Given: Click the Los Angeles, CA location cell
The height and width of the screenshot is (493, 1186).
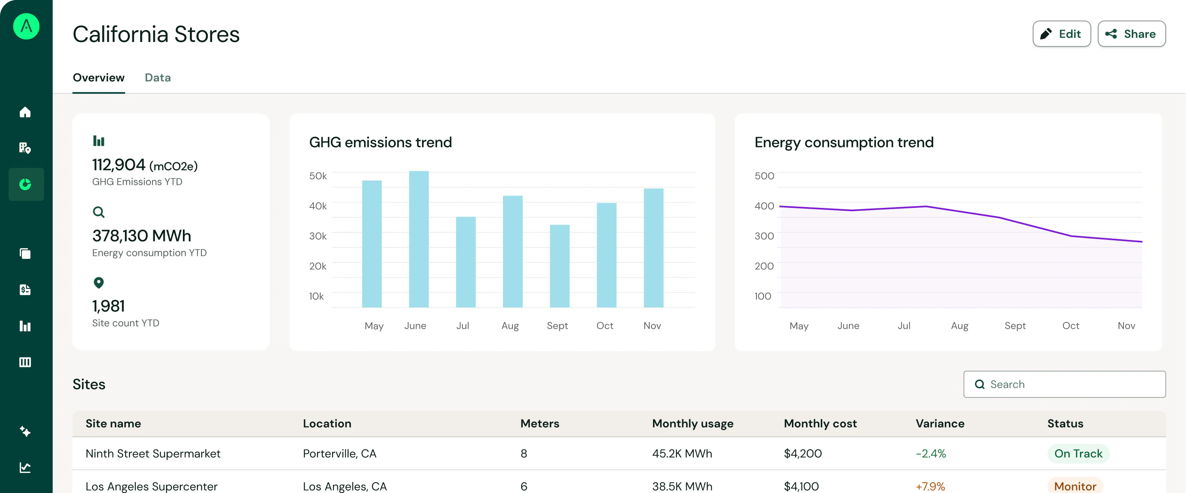Looking at the screenshot, I should [x=344, y=486].
